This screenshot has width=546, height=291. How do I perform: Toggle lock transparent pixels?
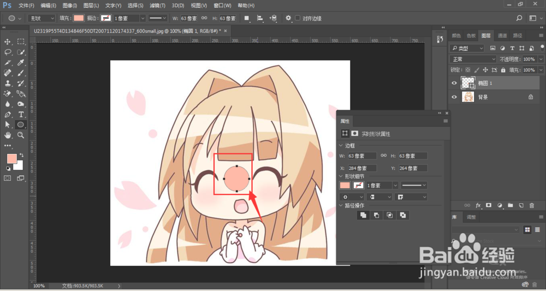[468, 70]
